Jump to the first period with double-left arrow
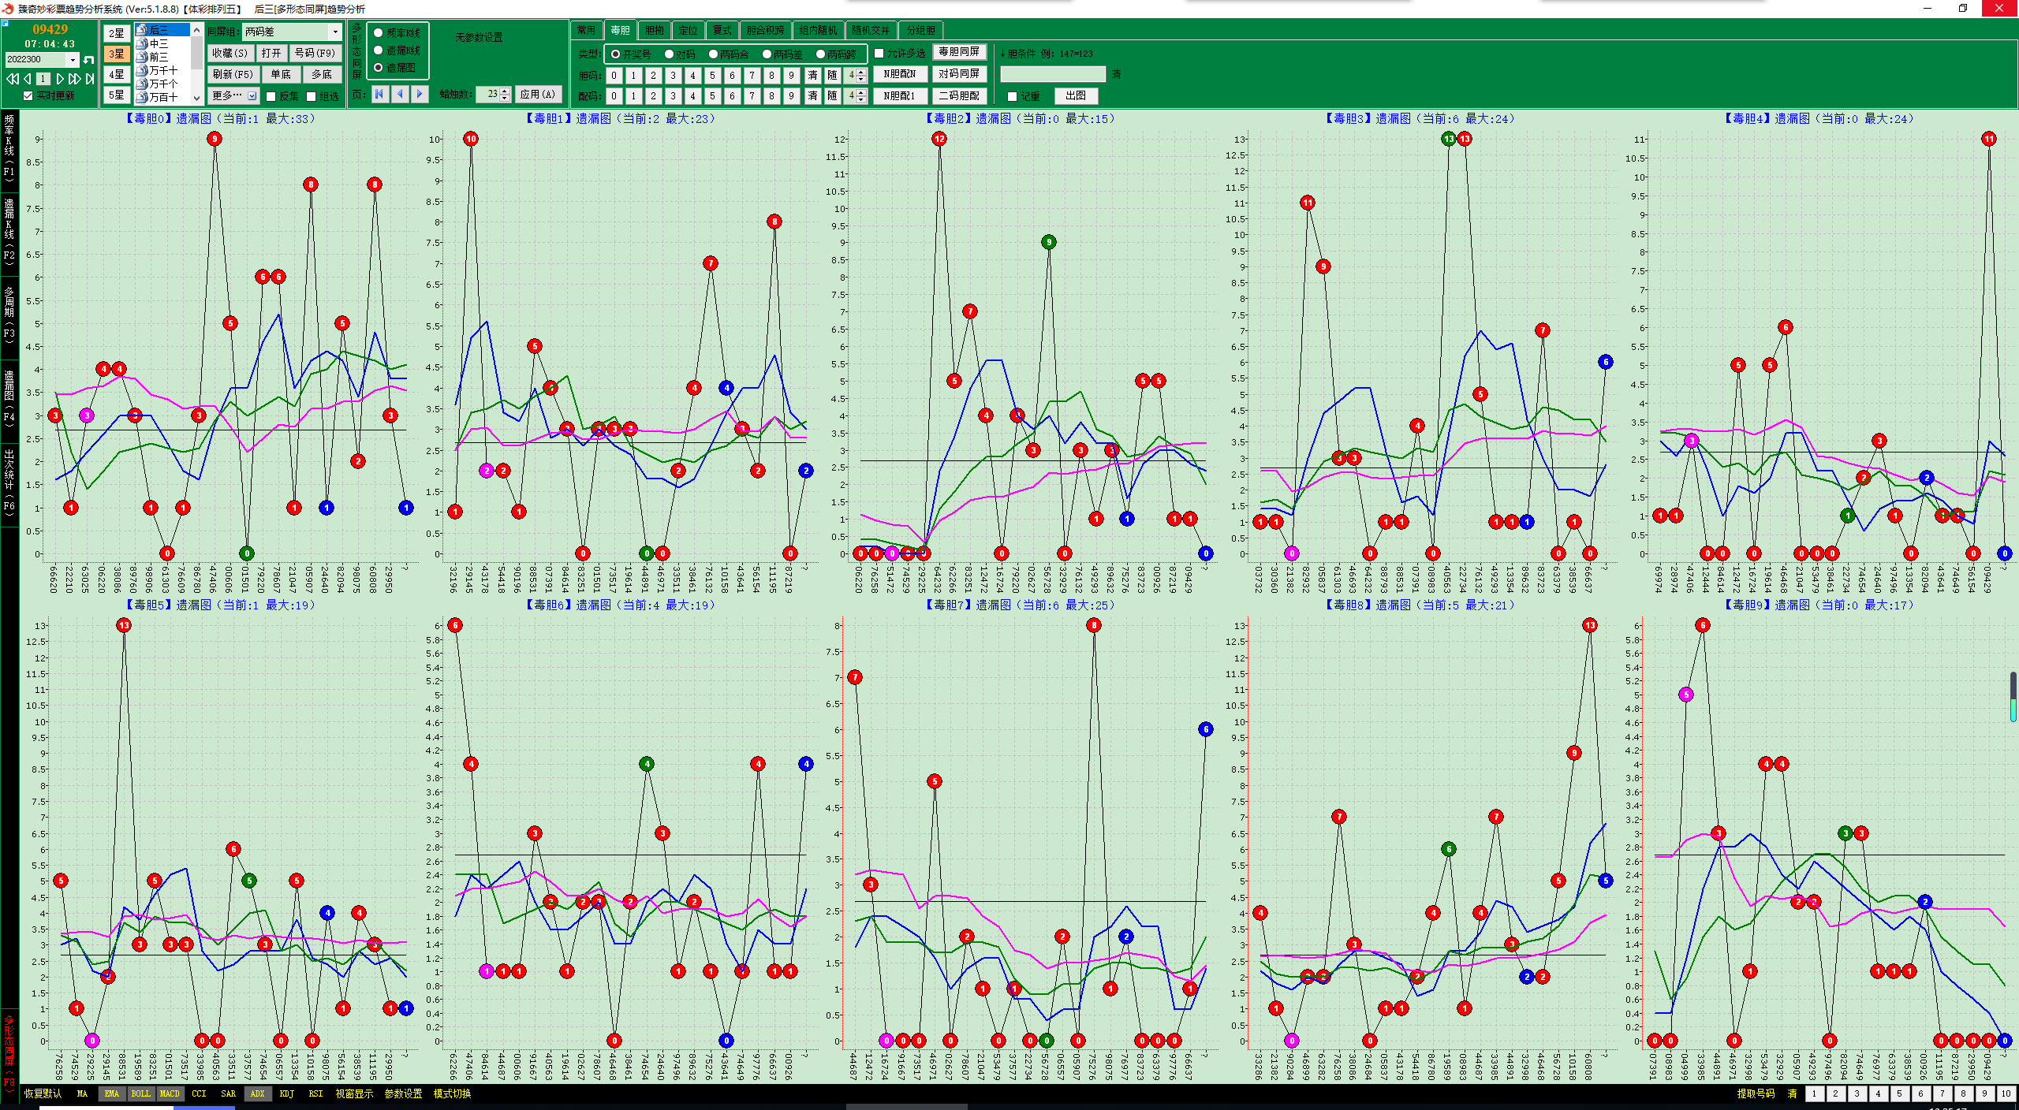The image size is (2019, 1110). click(x=13, y=79)
